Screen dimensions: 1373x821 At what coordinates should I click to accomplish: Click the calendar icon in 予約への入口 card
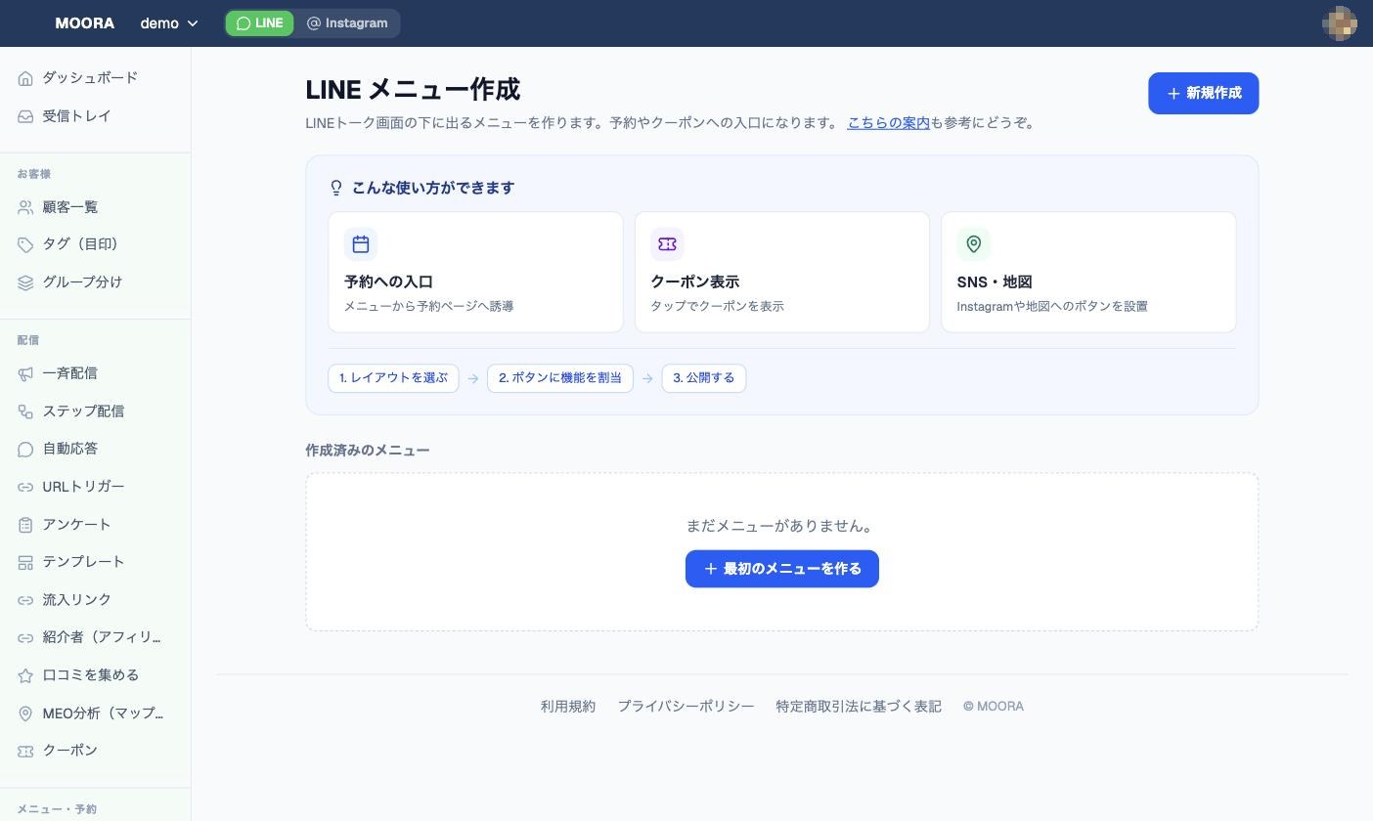361,244
